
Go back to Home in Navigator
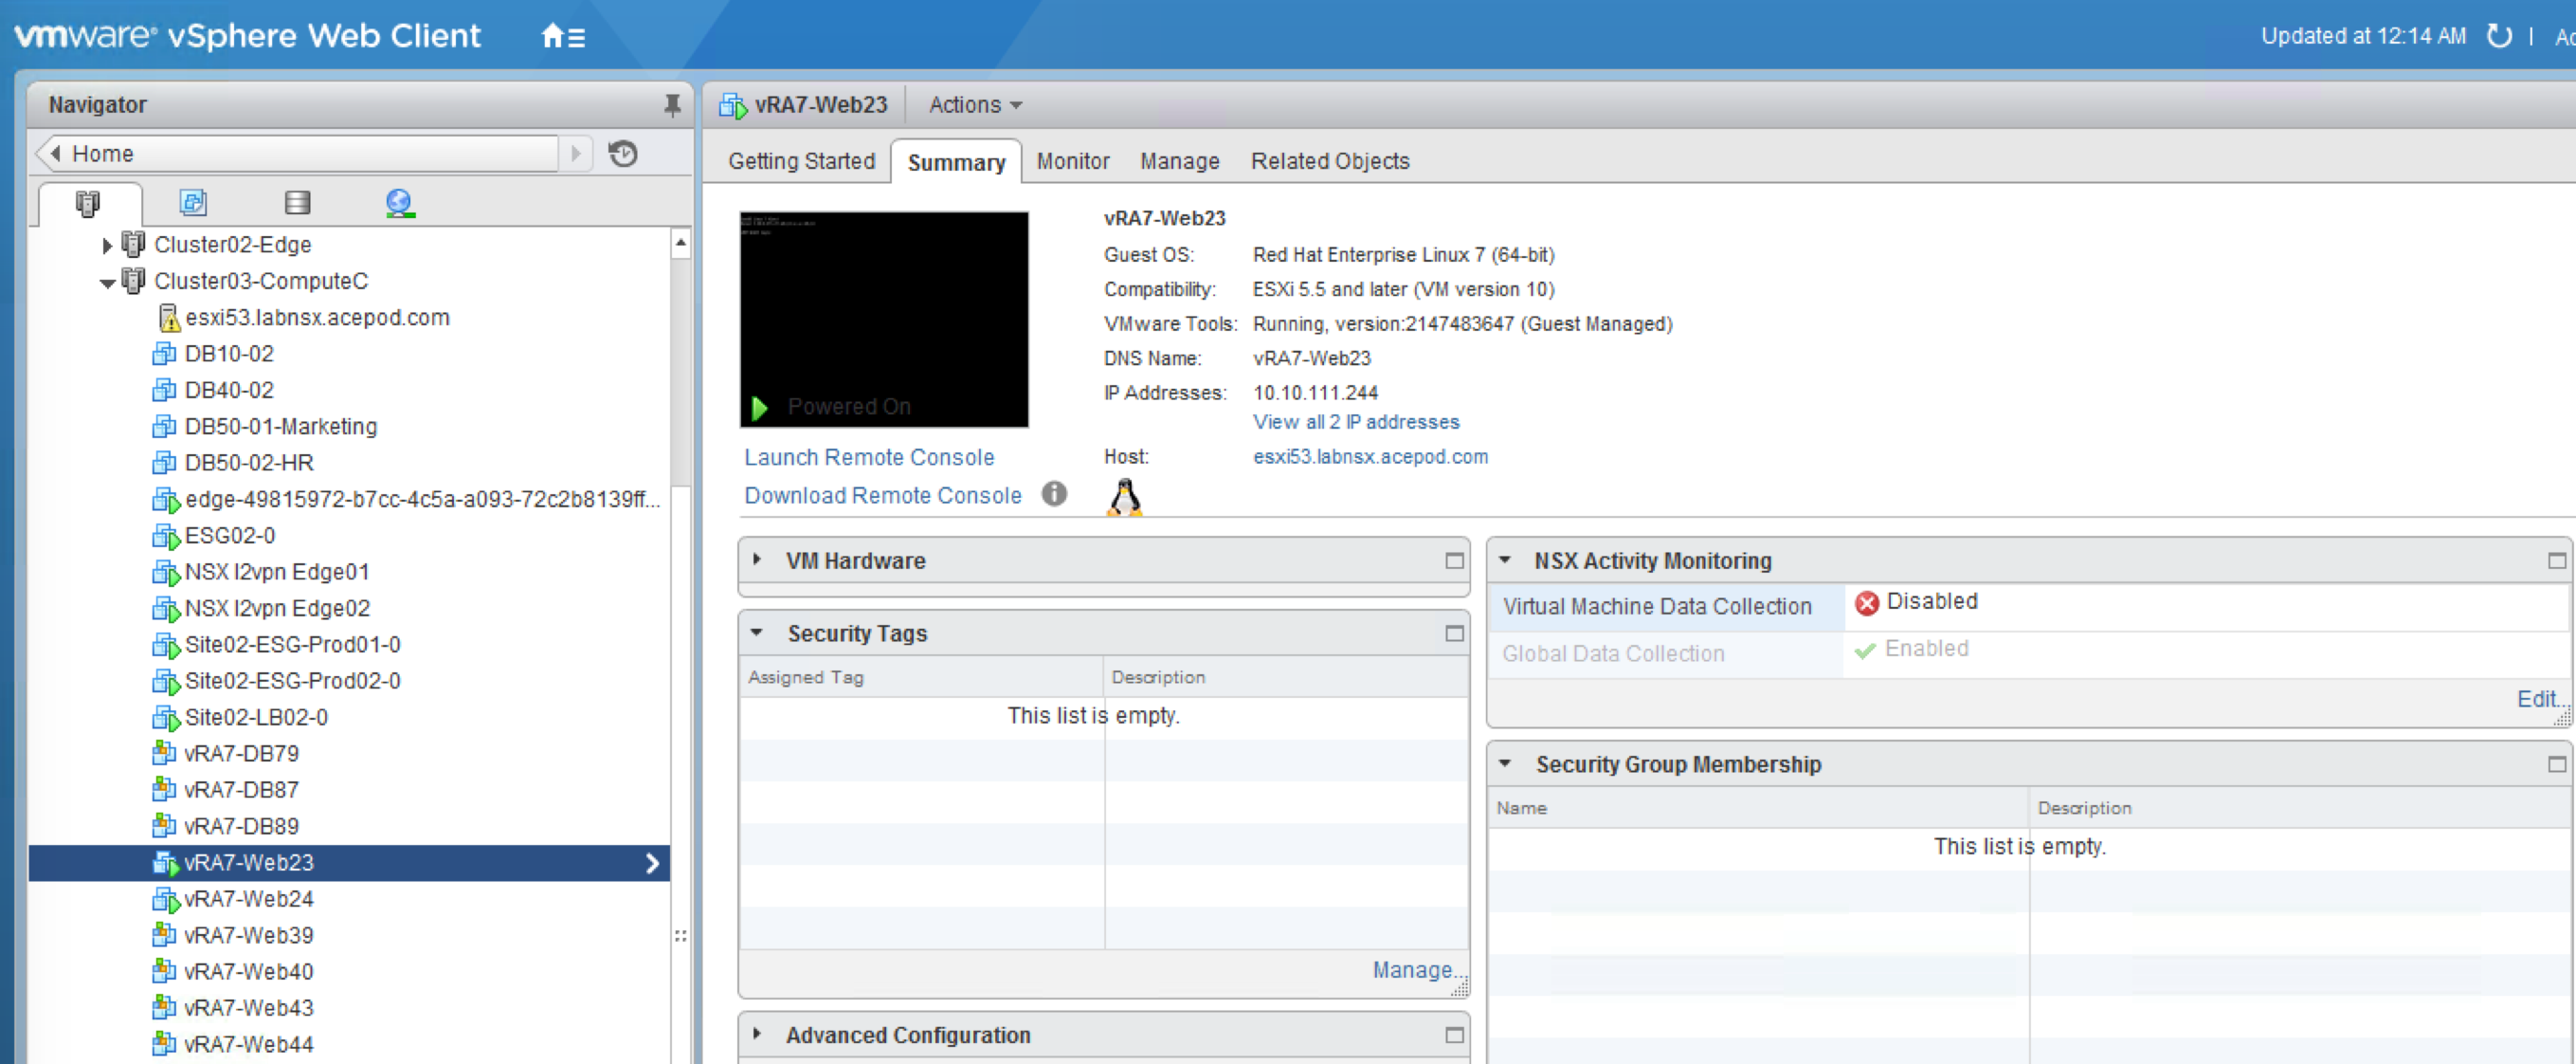(298, 153)
